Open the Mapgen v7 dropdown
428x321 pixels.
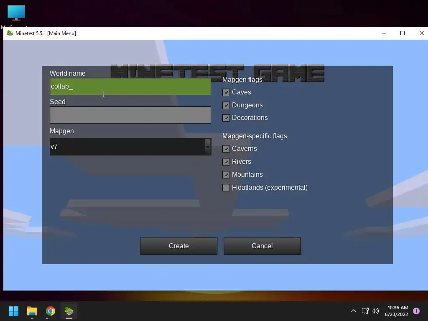pyautogui.click(x=130, y=147)
